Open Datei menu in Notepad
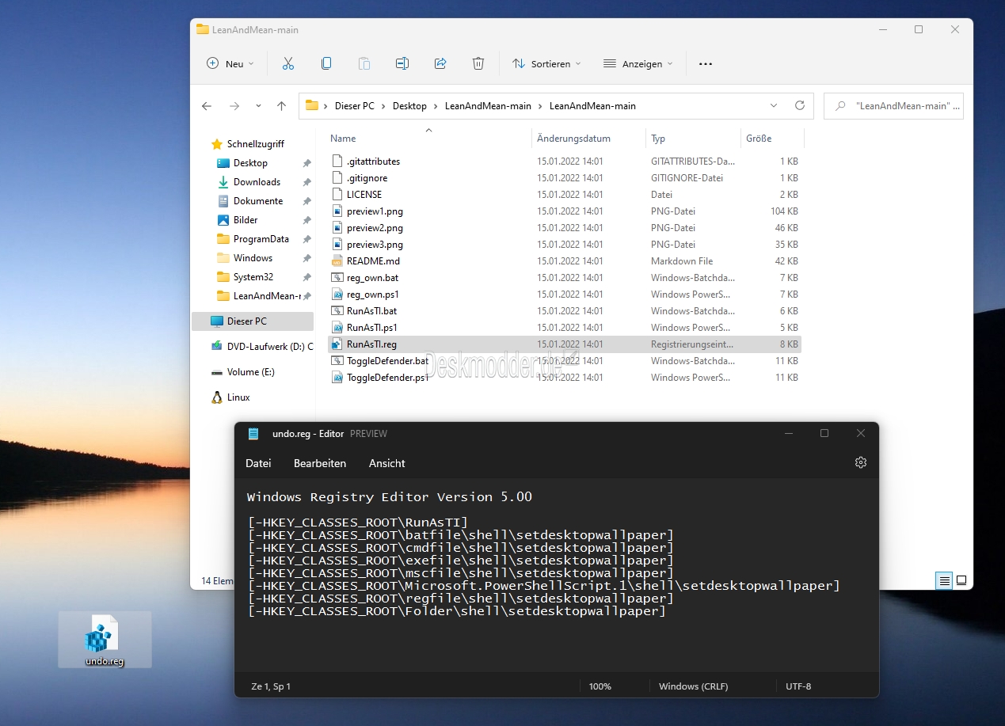This screenshot has width=1005, height=726. [x=258, y=463]
